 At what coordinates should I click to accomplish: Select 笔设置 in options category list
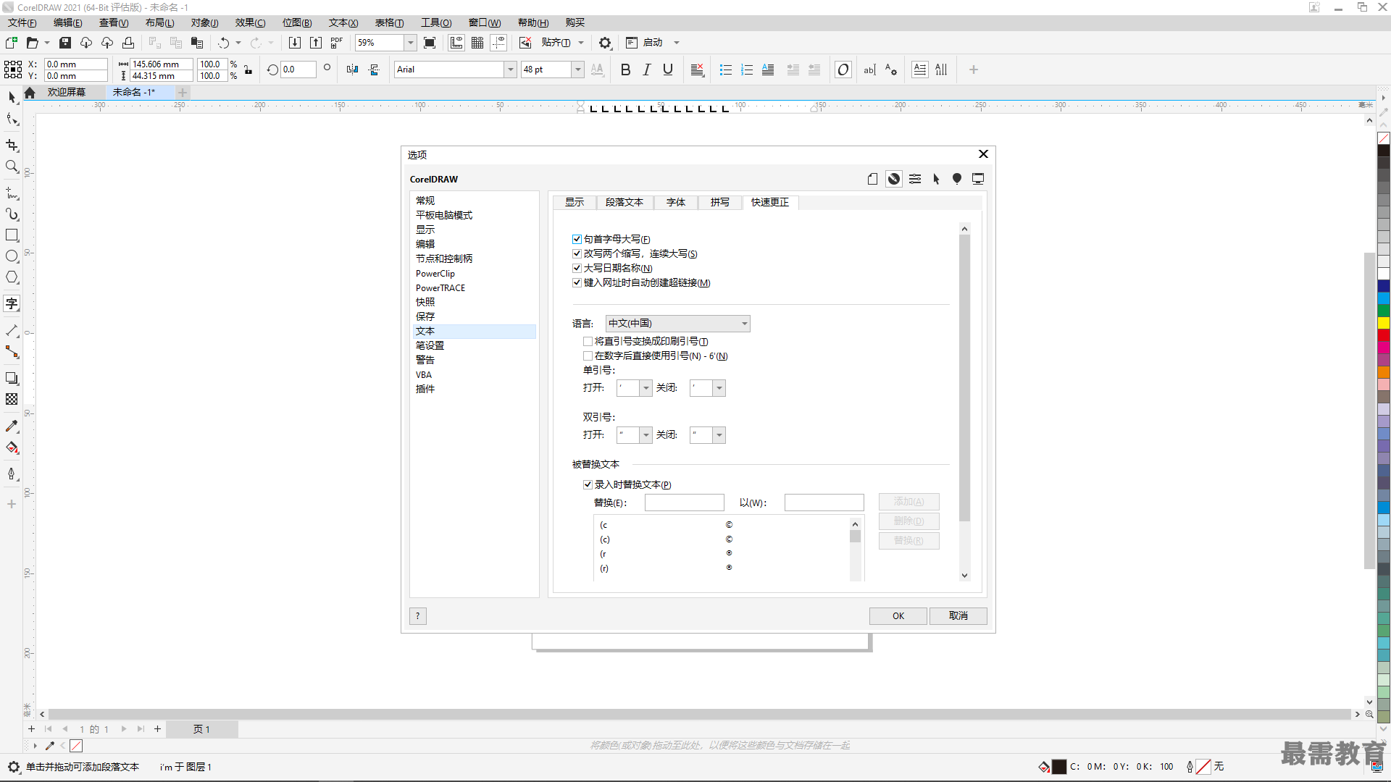pyautogui.click(x=430, y=345)
